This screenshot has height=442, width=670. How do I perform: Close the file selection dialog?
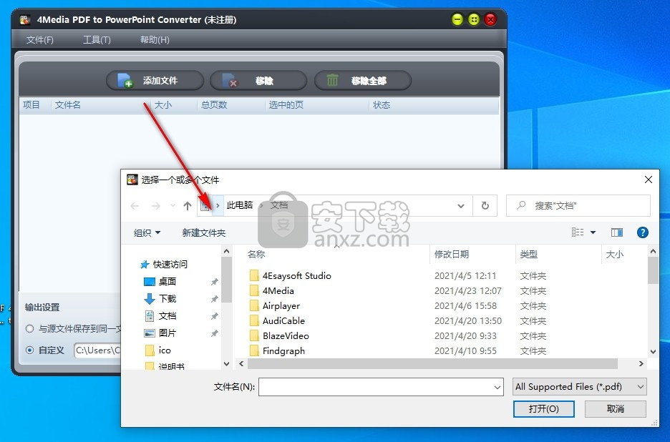(x=649, y=180)
